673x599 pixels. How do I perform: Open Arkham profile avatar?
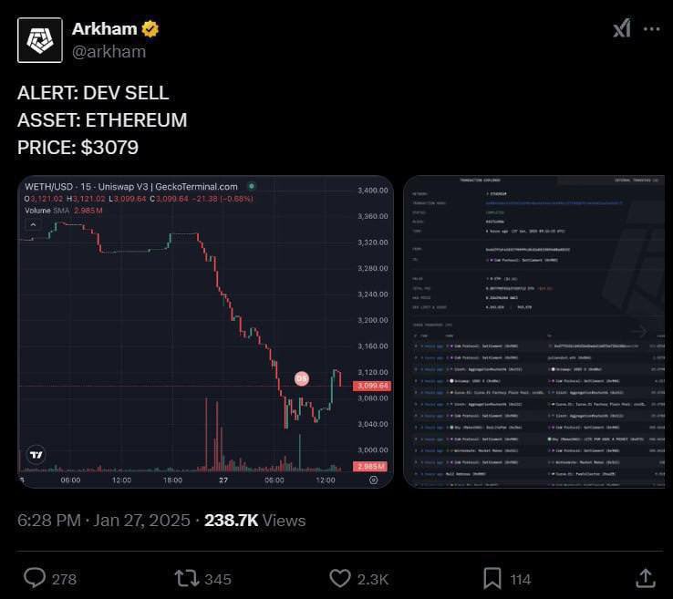pyautogui.click(x=40, y=40)
